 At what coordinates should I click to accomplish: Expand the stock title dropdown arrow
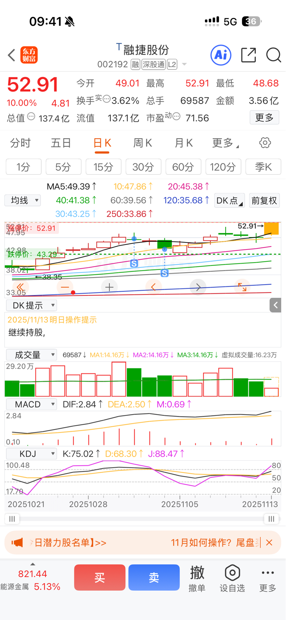[x=184, y=65]
